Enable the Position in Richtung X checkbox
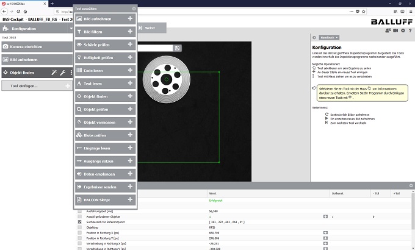Viewport: 415px width, 250px height. [x=80, y=233]
